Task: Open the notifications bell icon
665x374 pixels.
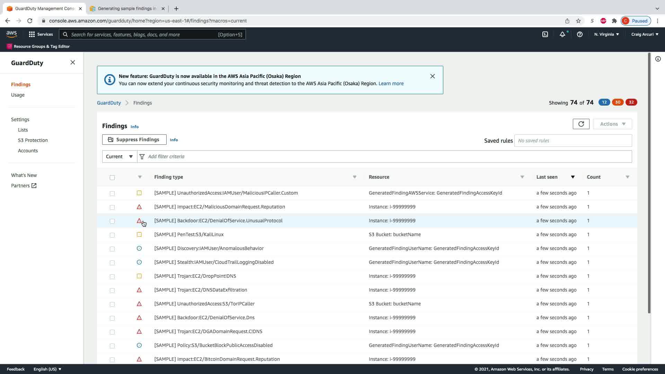Action: [562, 34]
